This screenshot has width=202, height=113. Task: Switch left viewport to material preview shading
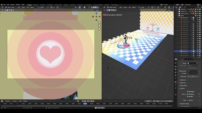96,8
